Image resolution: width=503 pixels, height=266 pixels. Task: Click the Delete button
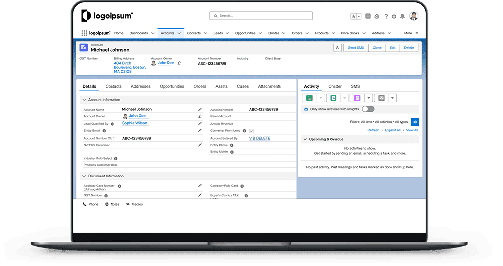pyautogui.click(x=409, y=48)
